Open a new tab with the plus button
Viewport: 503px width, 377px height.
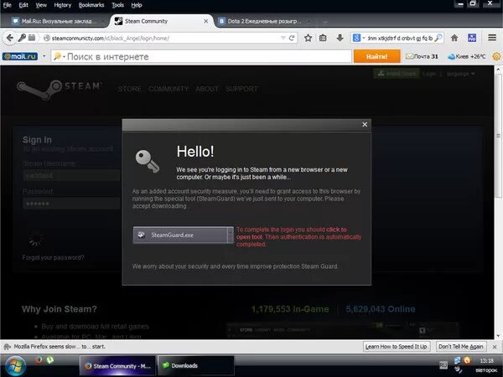325,22
